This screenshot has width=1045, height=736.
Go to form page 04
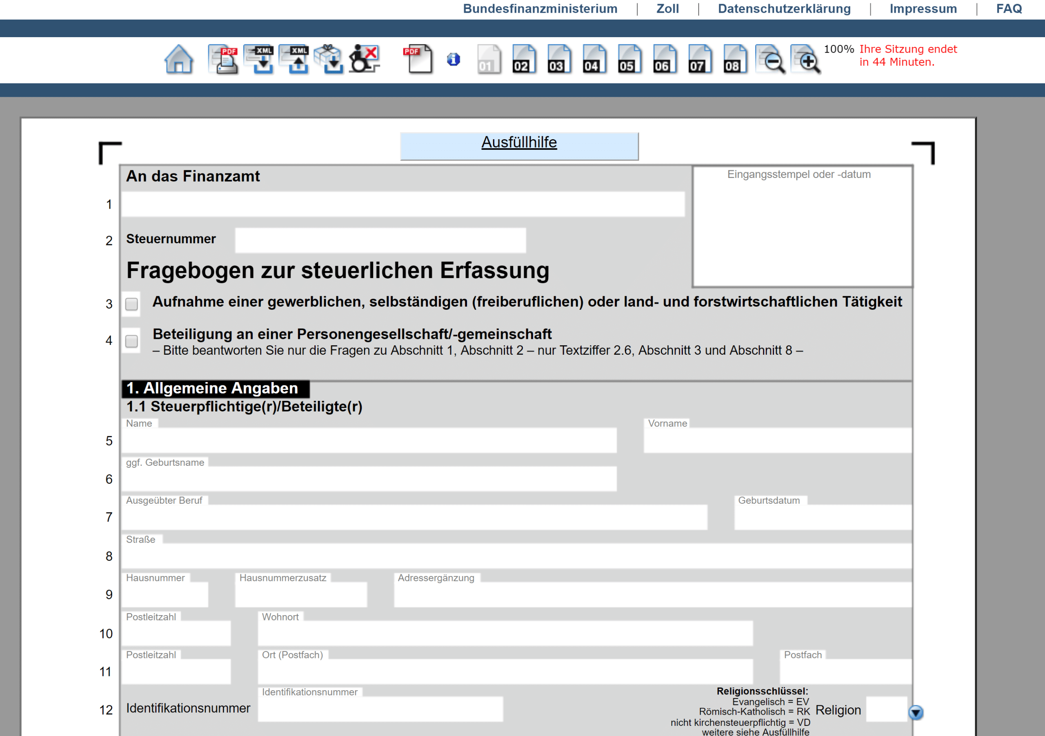[x=594, y=59]
